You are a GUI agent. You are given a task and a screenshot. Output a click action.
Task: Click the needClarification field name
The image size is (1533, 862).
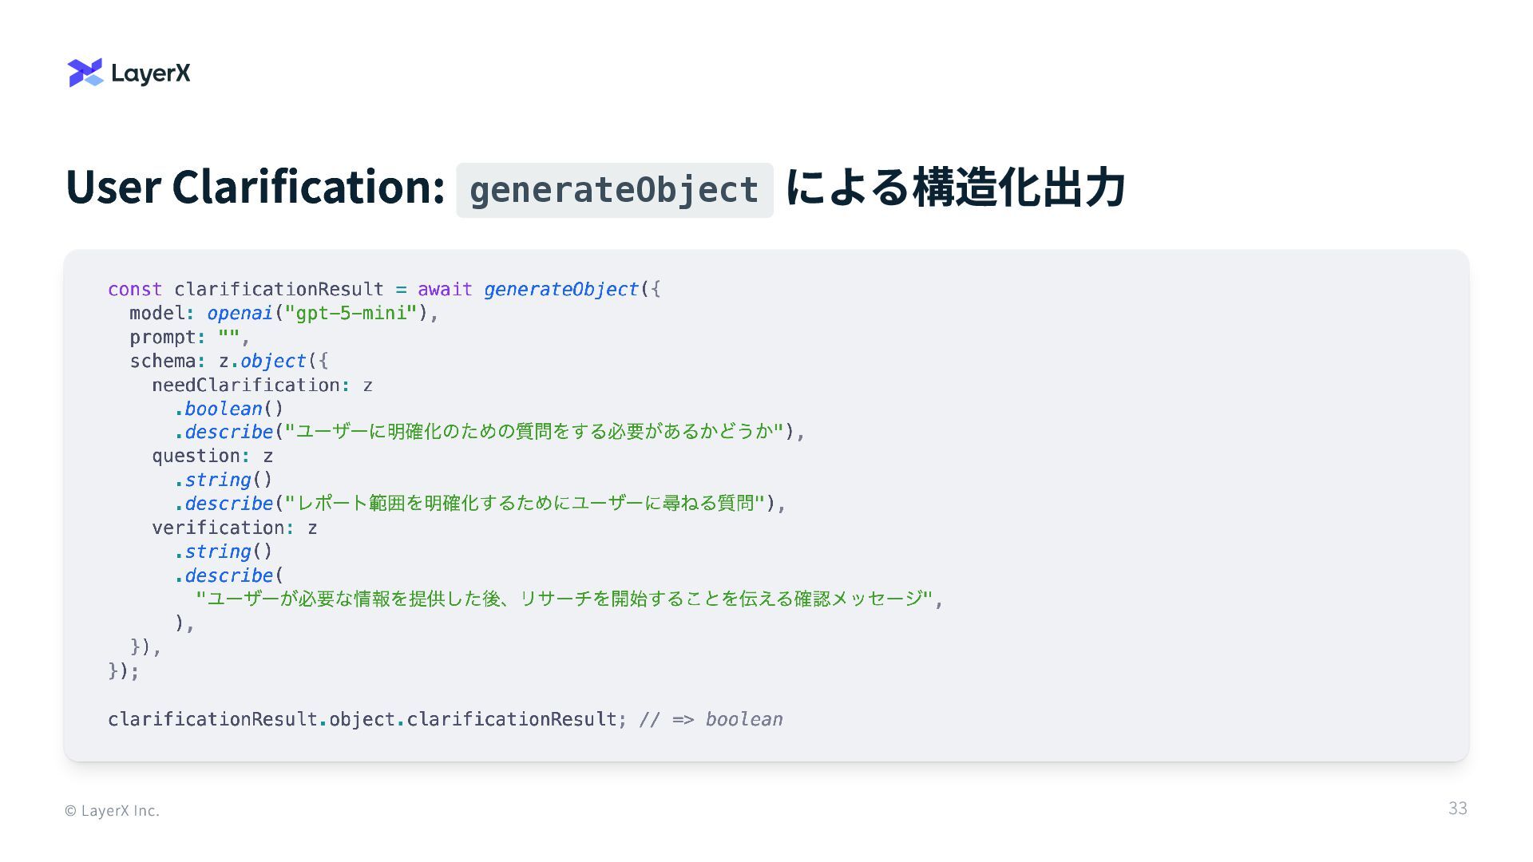[x=246, y=385]
